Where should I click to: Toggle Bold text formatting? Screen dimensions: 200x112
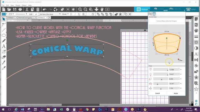[71, 14]
